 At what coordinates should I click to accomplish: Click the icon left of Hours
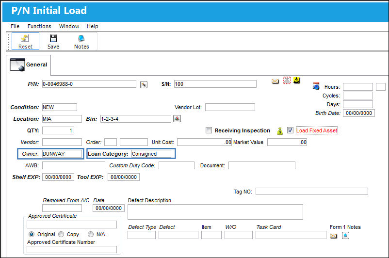tap(316, 86)
